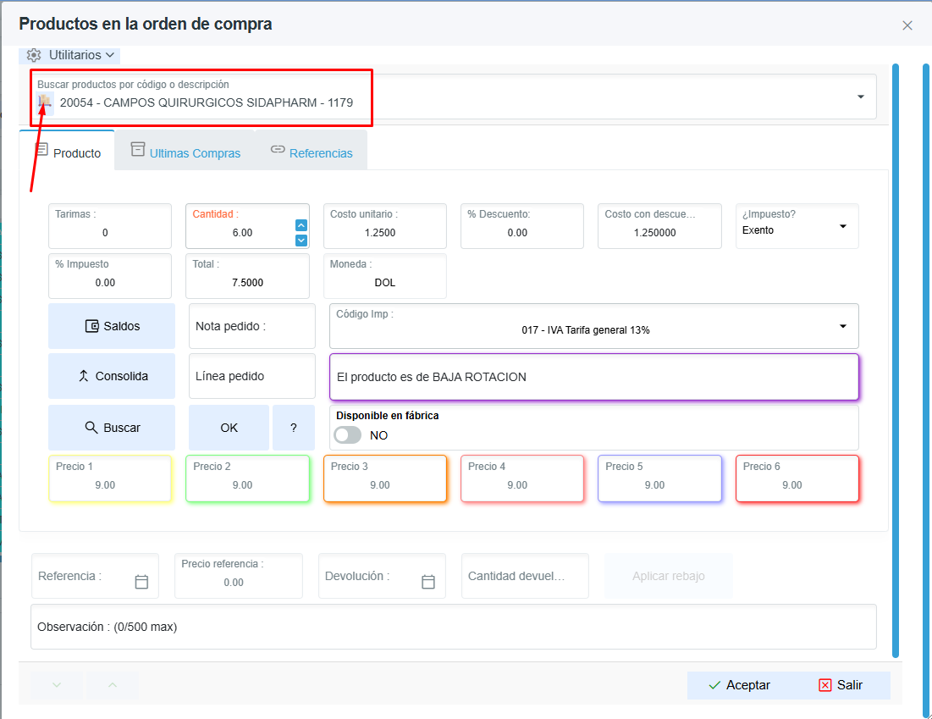This screenshot has height=719, width=932.
Task: Open the Referencias tab
Action: point(312,152)
